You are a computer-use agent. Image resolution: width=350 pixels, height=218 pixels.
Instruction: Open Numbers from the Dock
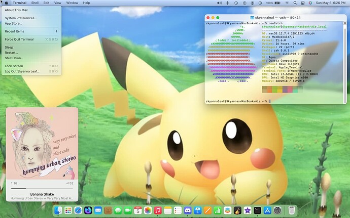coord(218,210)
